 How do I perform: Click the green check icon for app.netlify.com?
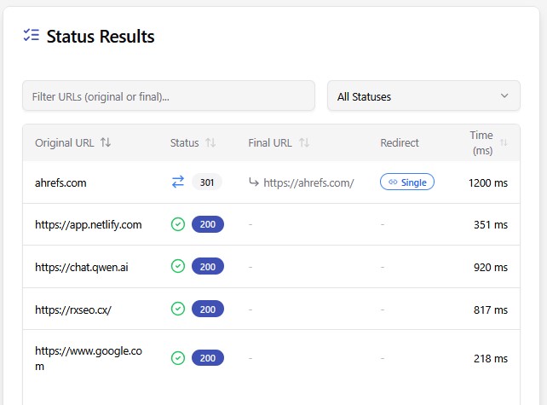tap(178, 224)
